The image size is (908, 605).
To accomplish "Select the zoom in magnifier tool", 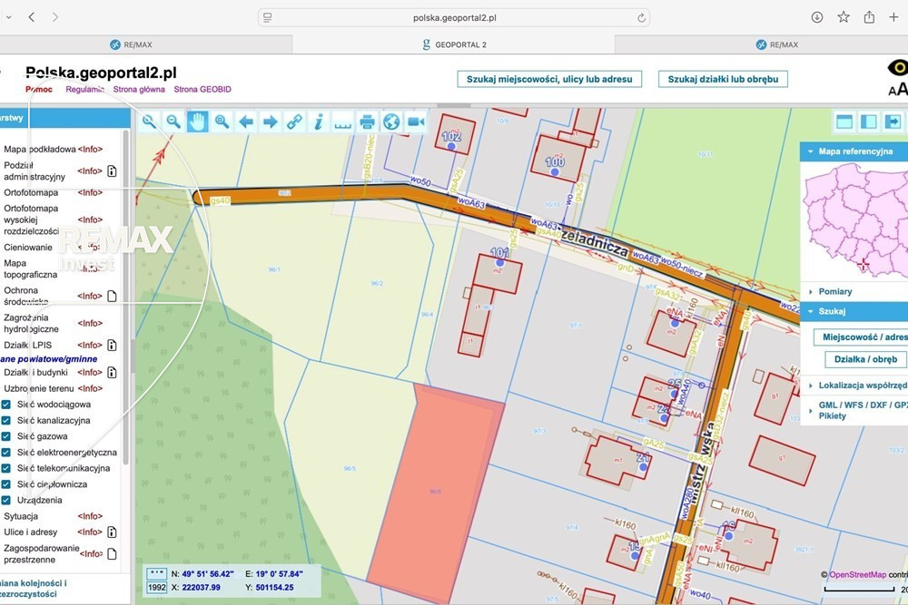I will pyautogui.click(x=149, y=122).
